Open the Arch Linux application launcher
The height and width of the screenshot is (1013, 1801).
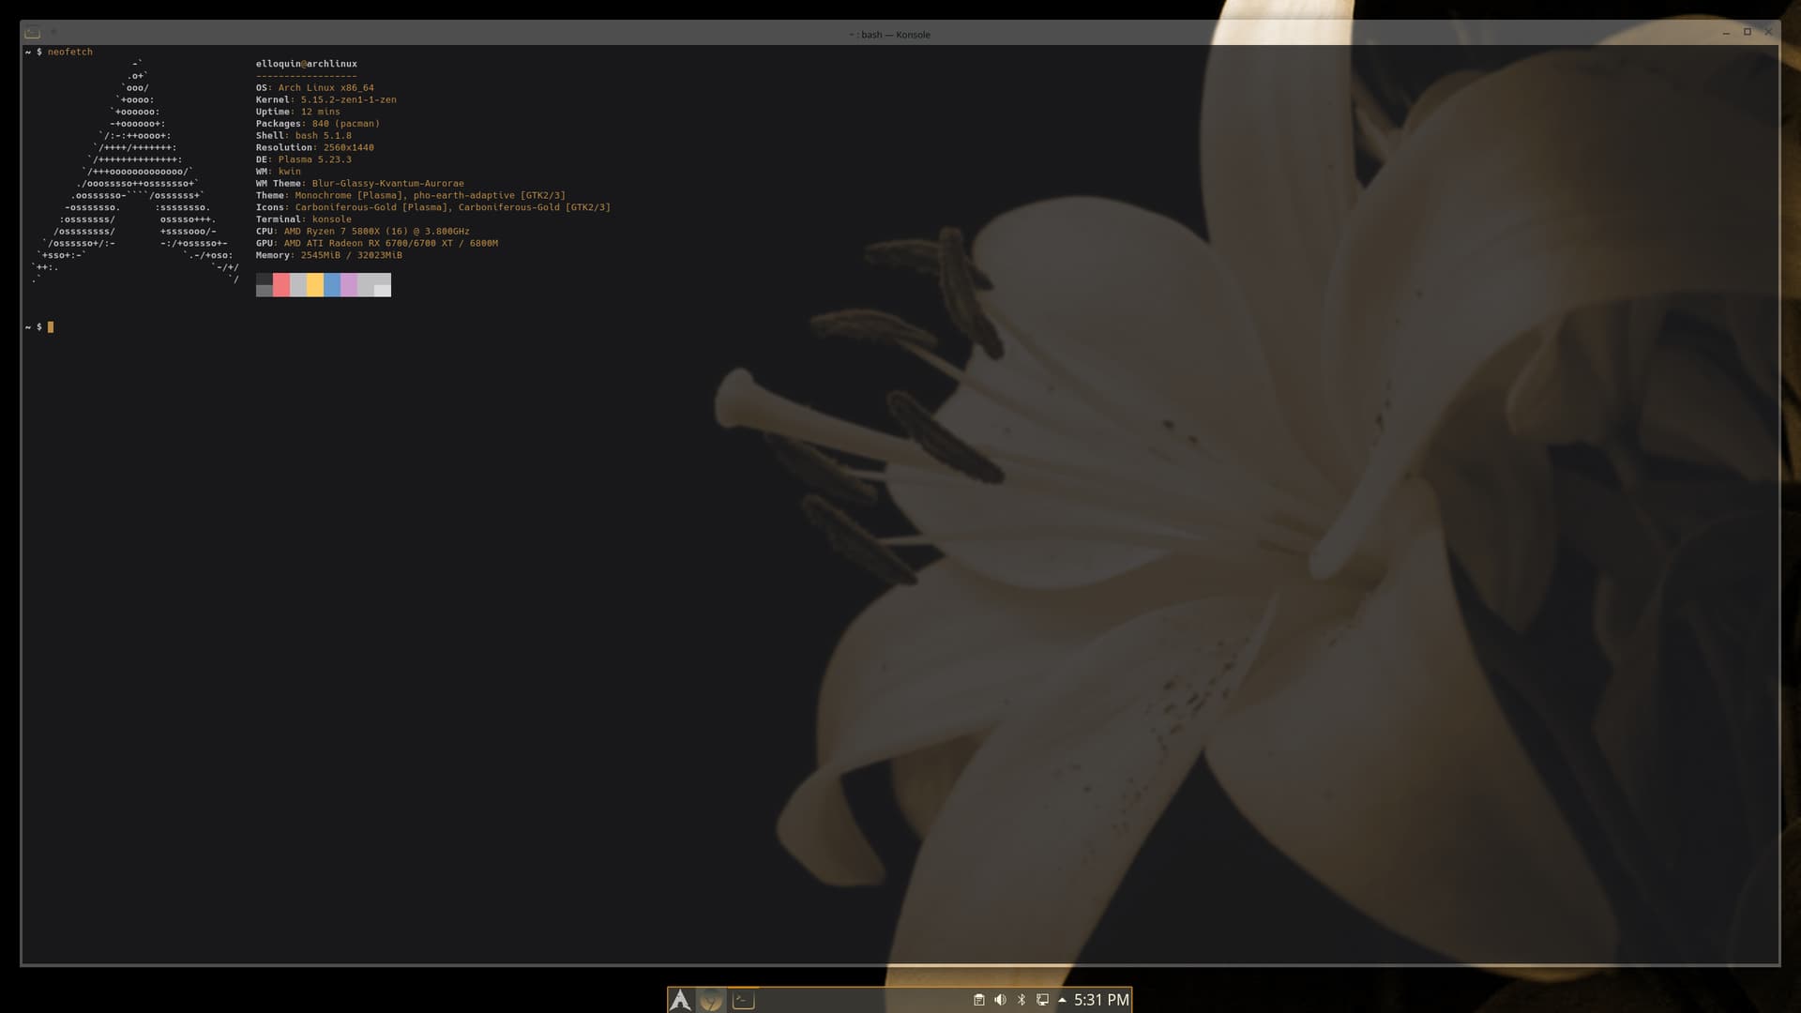point(680,1000)
